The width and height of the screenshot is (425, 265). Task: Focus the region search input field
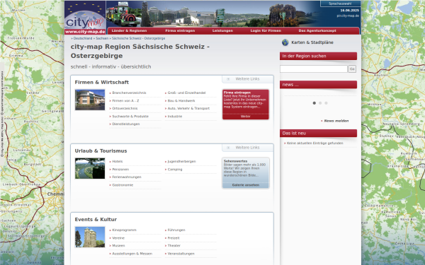pos(314,69)
